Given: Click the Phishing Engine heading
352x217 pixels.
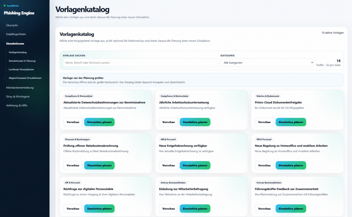Looking at the screenshot, I should pyautogui.click(x=19, y=13).
